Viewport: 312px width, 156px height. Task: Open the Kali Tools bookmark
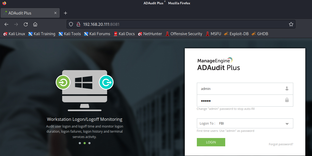click(x=70, y=34)
